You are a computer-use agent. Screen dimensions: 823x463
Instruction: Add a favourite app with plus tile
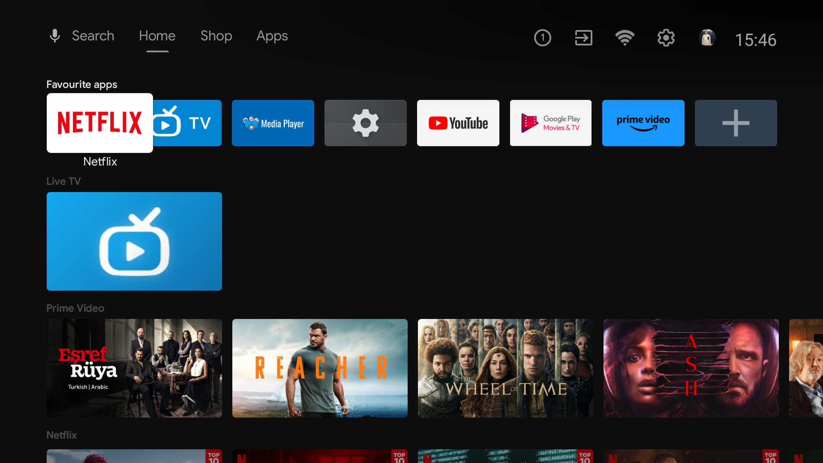tap(736, 123)
